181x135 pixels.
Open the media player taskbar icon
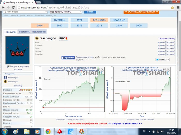tap(37, 132)
